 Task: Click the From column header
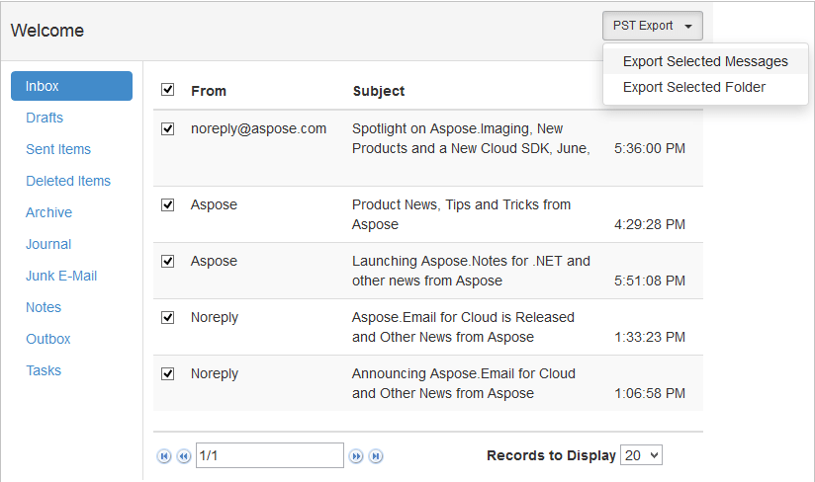coord(209,91)
